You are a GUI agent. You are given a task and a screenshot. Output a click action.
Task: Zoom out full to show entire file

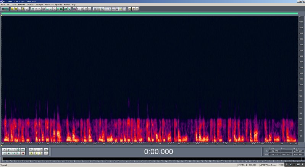click(x=40, y=150)
